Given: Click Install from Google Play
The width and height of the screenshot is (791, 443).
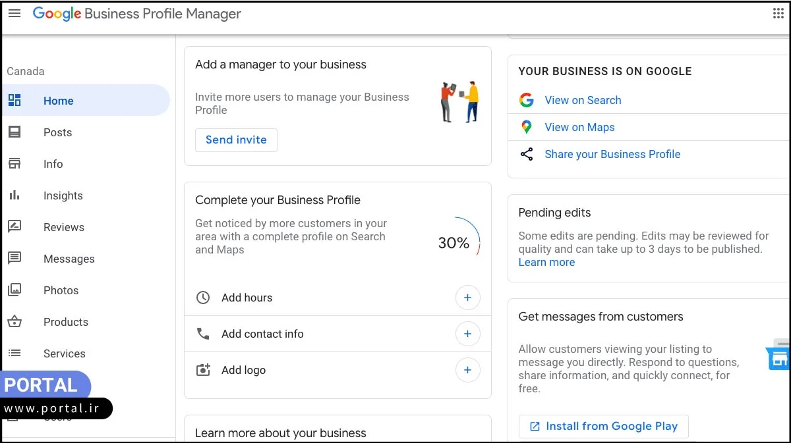Looking at the screenshot, I should click(603, 426).
